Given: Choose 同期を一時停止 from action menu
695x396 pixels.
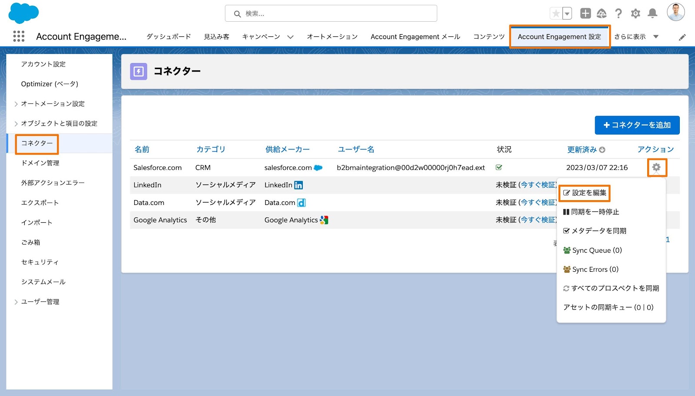Looking at the screenshot, I should (591, 212).
